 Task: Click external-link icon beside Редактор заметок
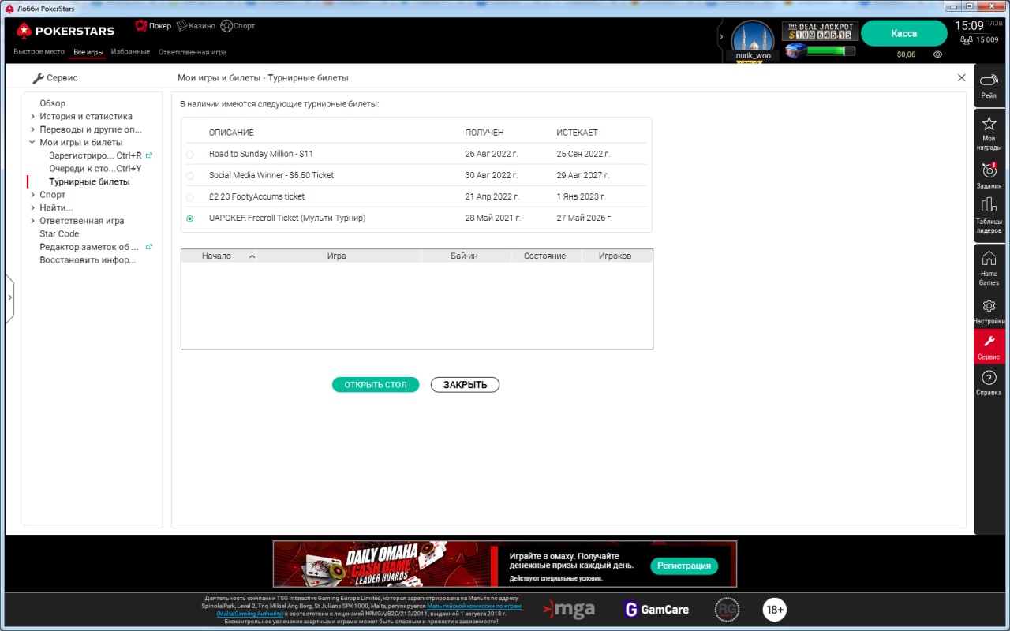coord(149,247)
